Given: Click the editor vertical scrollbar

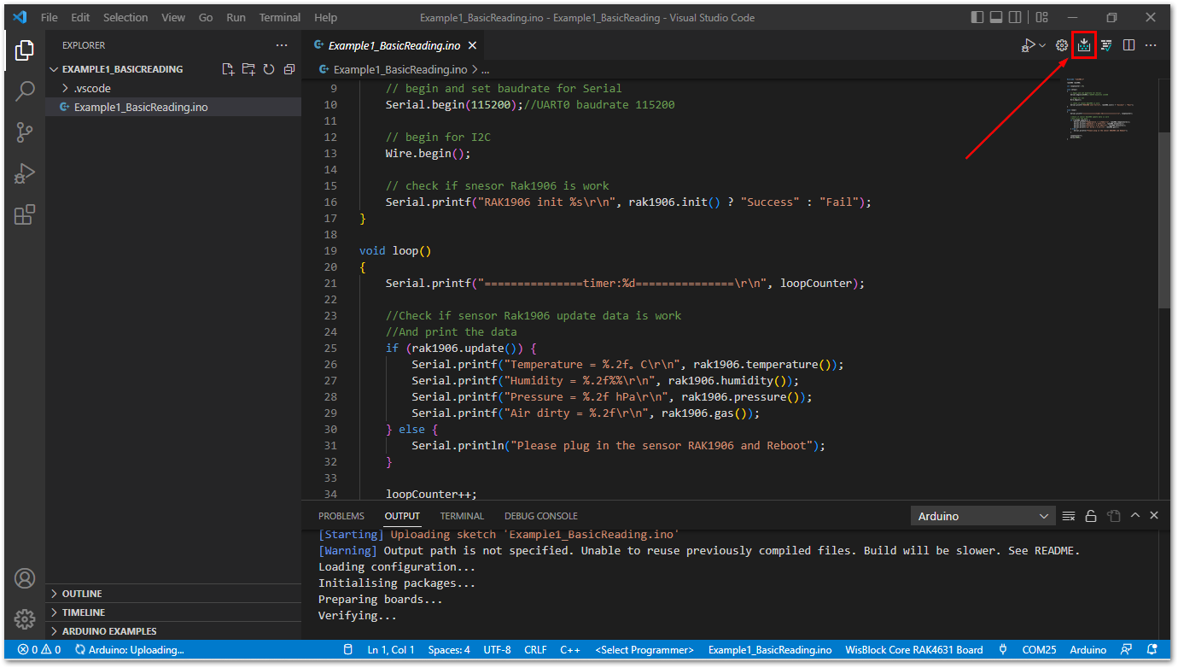Looking at the screenshot, I should [x=1164, y=220].
